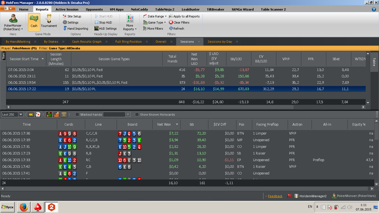Click the orange bar chart icon
The height and width of the screenshot is (213, 379).
[56, 115]
